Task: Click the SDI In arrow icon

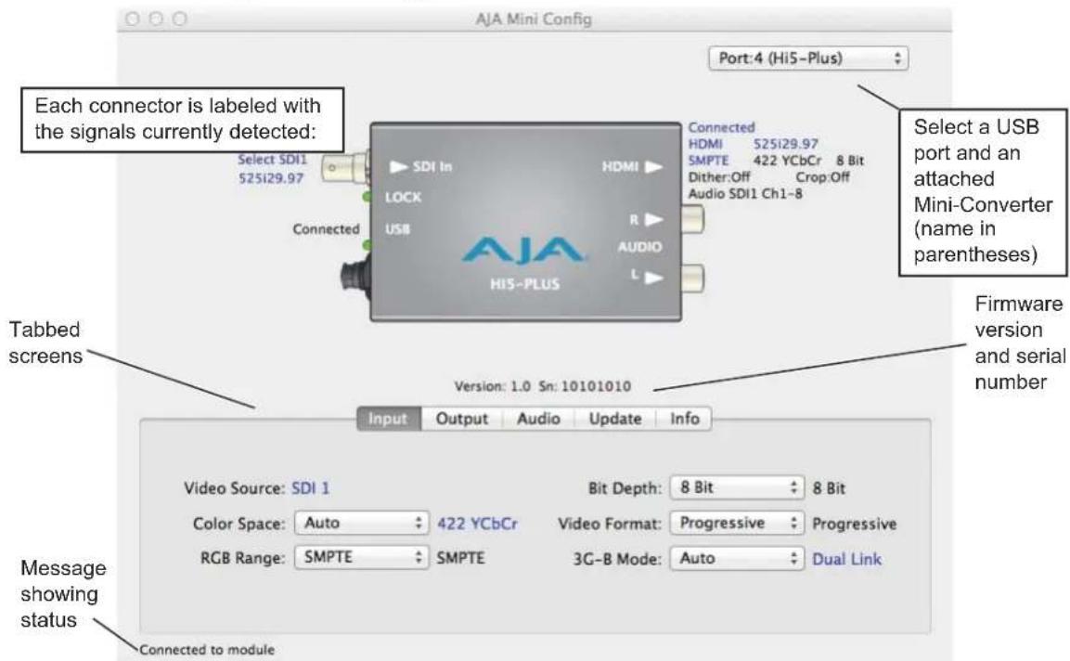Action: (398, 166)
